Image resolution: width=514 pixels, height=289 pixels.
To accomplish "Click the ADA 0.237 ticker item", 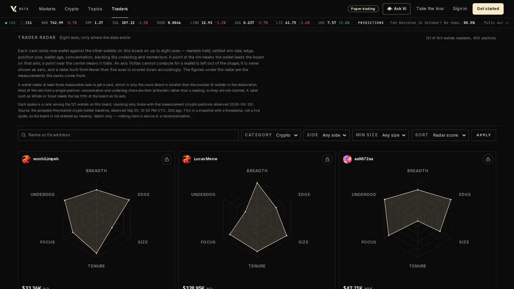I will [251, 23].
